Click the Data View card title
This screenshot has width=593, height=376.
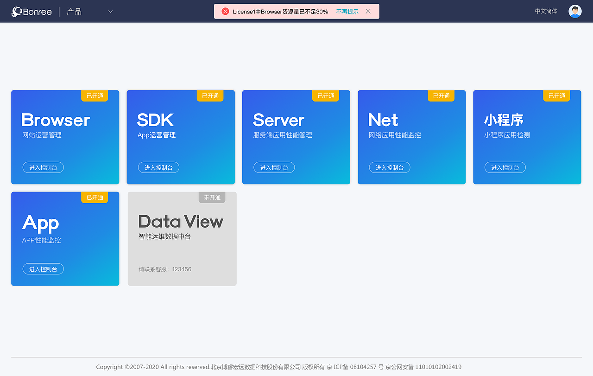(x=181, y=222)
